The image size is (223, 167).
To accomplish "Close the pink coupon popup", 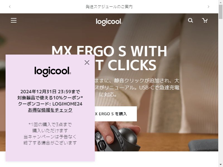I will click(87, 62).
